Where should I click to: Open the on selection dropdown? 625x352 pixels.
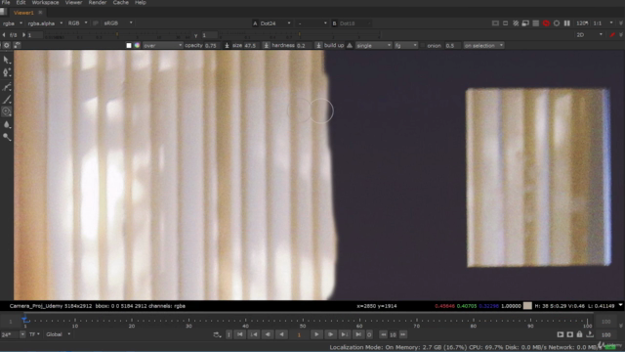(x=483, y=46)
